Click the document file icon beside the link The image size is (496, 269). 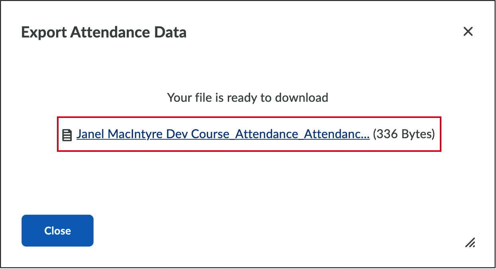67,135
